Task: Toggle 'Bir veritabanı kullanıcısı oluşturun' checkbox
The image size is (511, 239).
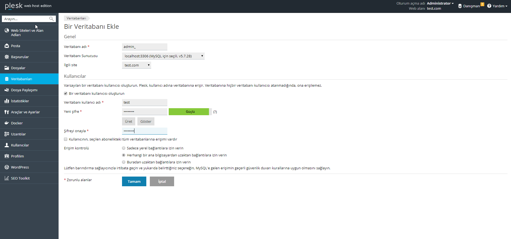Action: [66, 93]
